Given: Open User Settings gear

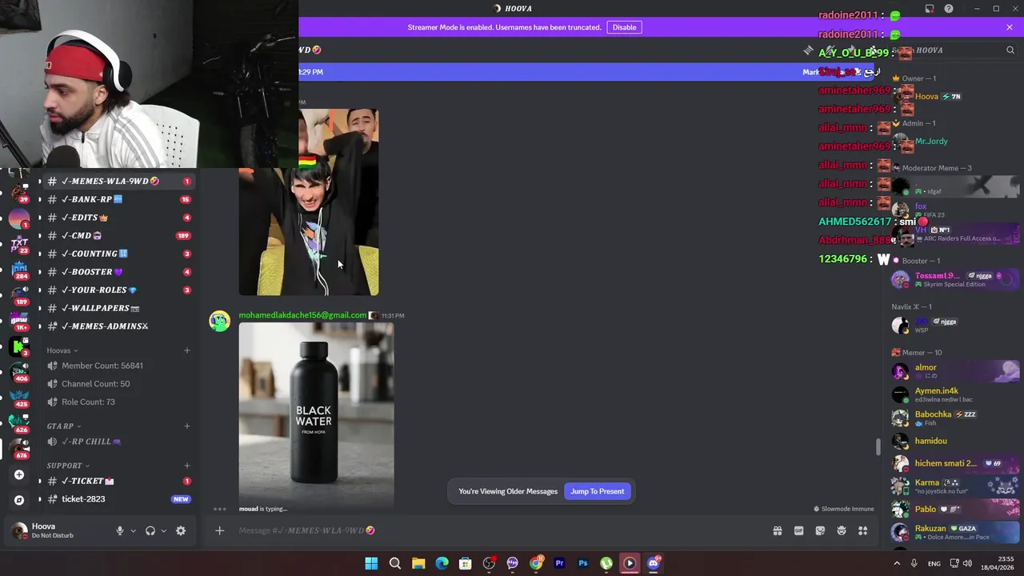Looking at the screenshot, I should point(181,530).
